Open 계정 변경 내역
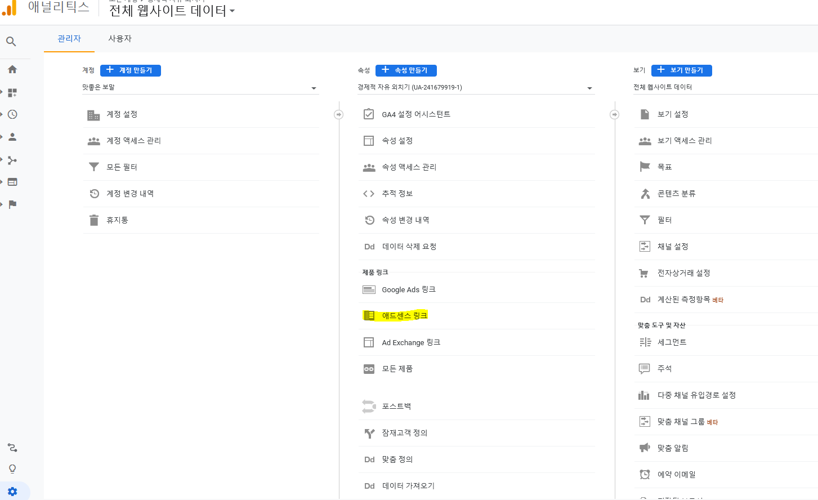 click(x=201, y=194)
